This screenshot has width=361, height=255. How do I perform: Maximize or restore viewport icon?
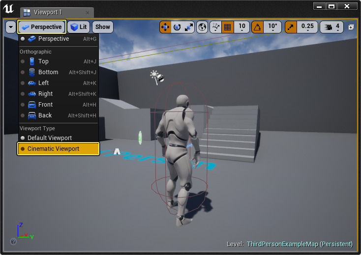coord(351,27)
